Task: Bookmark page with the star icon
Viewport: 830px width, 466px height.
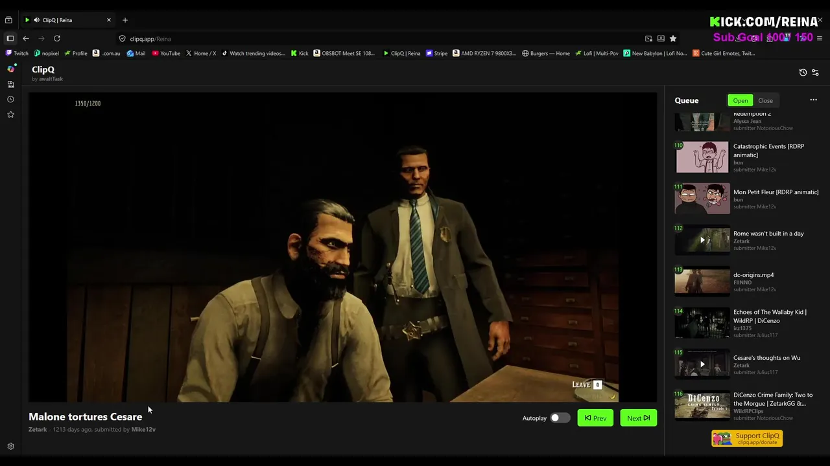Action: point(673,39)
